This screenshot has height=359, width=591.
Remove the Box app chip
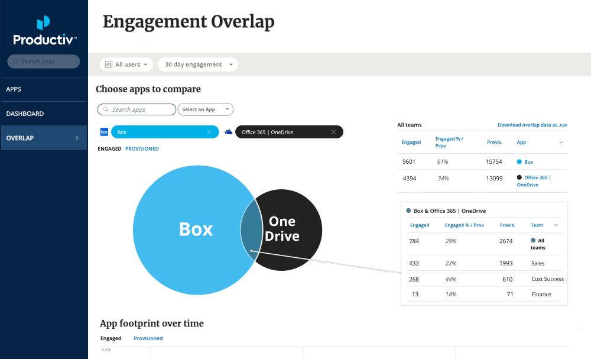click(x=209, y=132)
